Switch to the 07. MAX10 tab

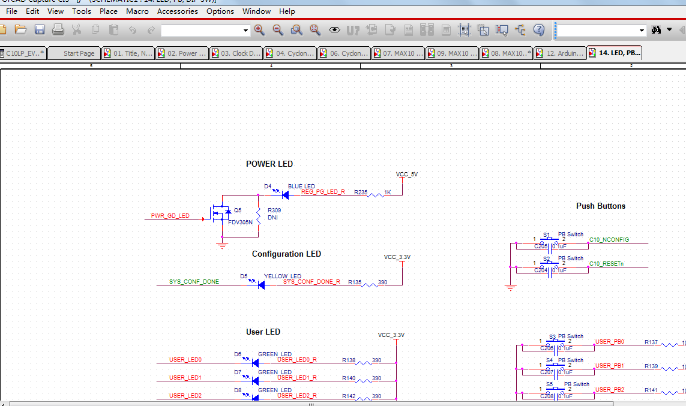pos(398,53)
